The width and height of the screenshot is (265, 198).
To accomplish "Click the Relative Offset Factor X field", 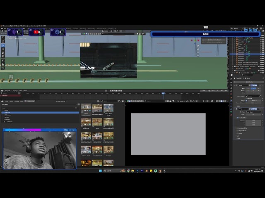I will point(254,121).
